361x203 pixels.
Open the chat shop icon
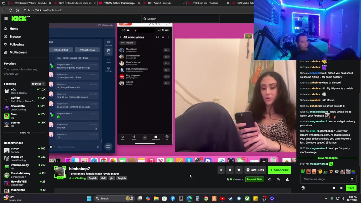pos(303,188)
